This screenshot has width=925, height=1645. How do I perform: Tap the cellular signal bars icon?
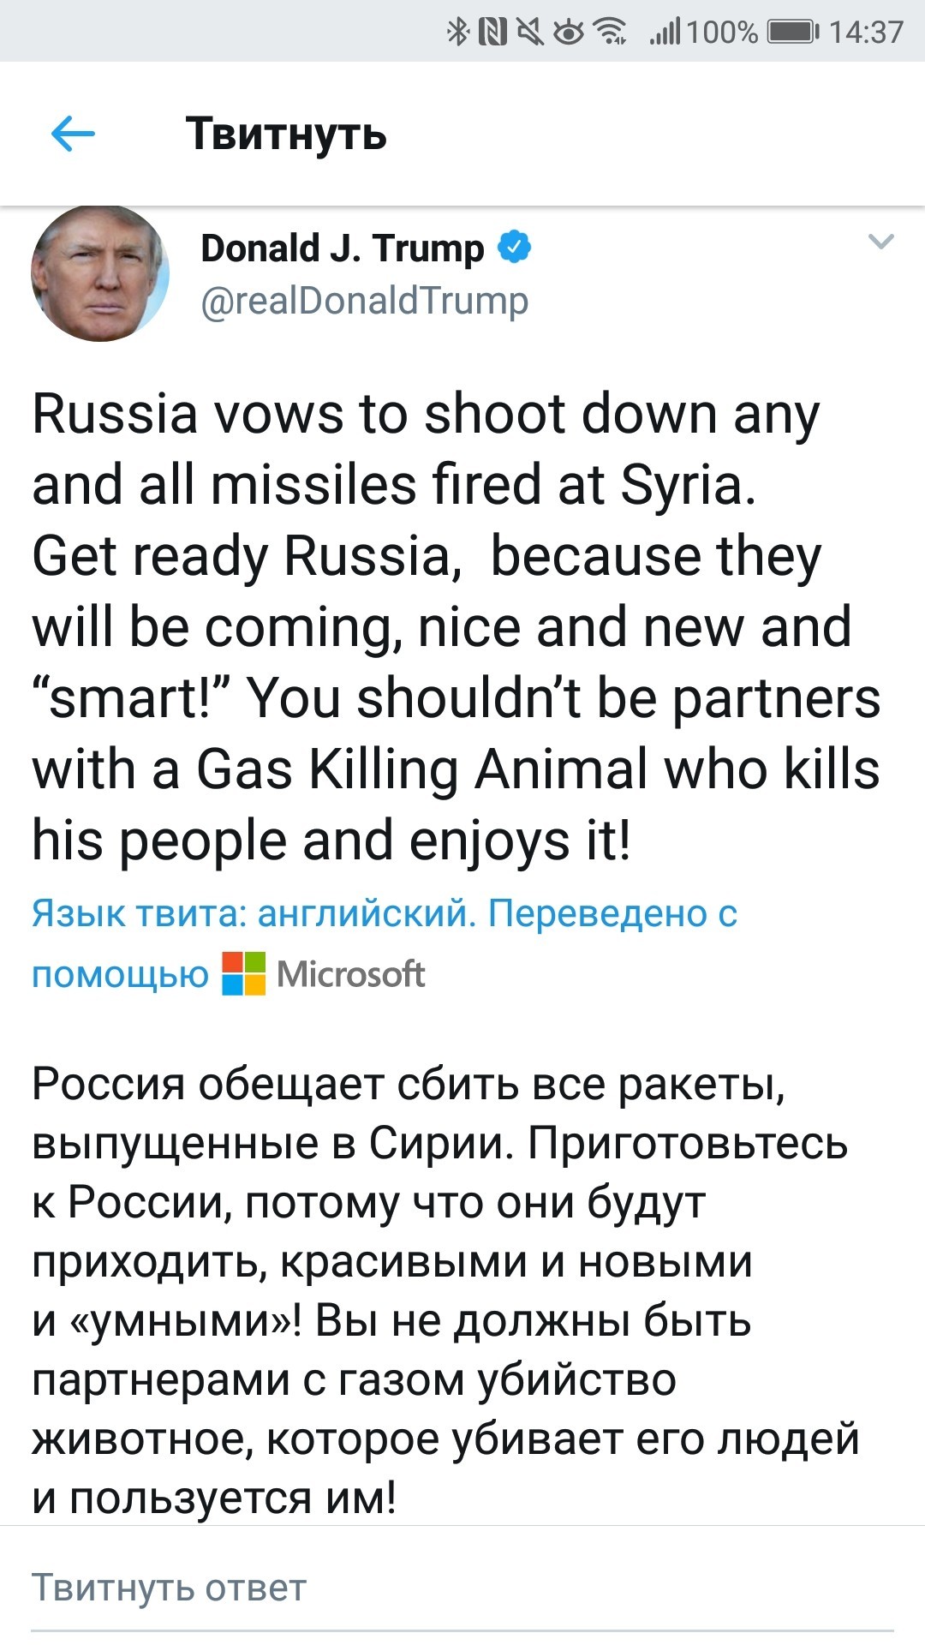(x=665, y=32)
